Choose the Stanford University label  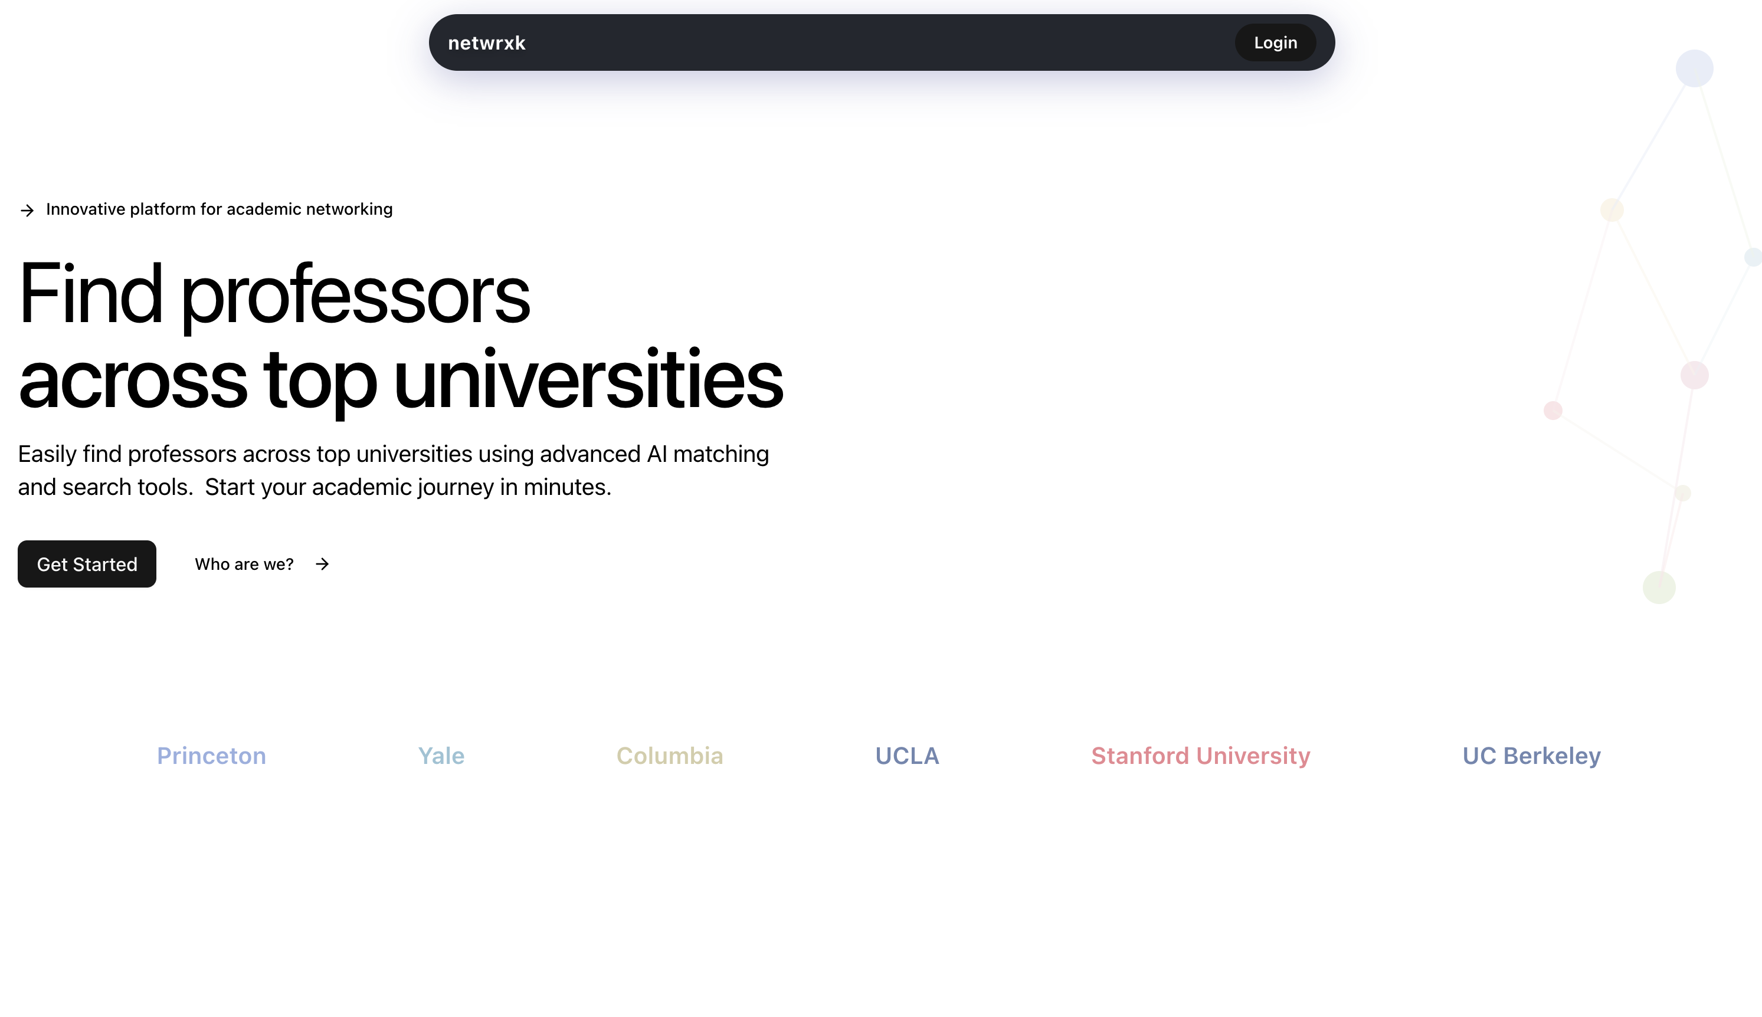(1200, 756)
